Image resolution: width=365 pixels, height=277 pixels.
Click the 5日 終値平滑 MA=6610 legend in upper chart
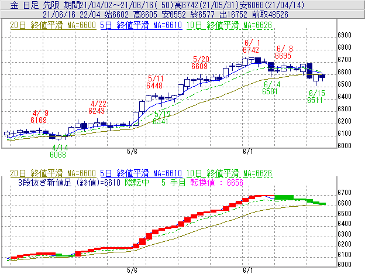[x=141, y=25]
